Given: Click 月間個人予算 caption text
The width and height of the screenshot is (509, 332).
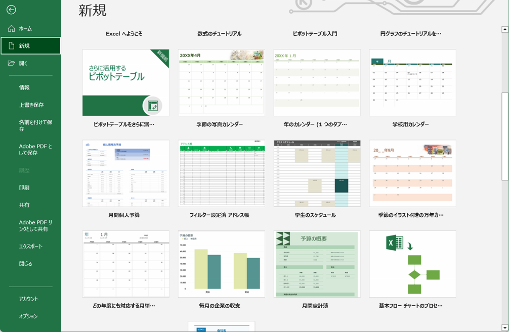Looking at the screenshot, I should 124,215.
